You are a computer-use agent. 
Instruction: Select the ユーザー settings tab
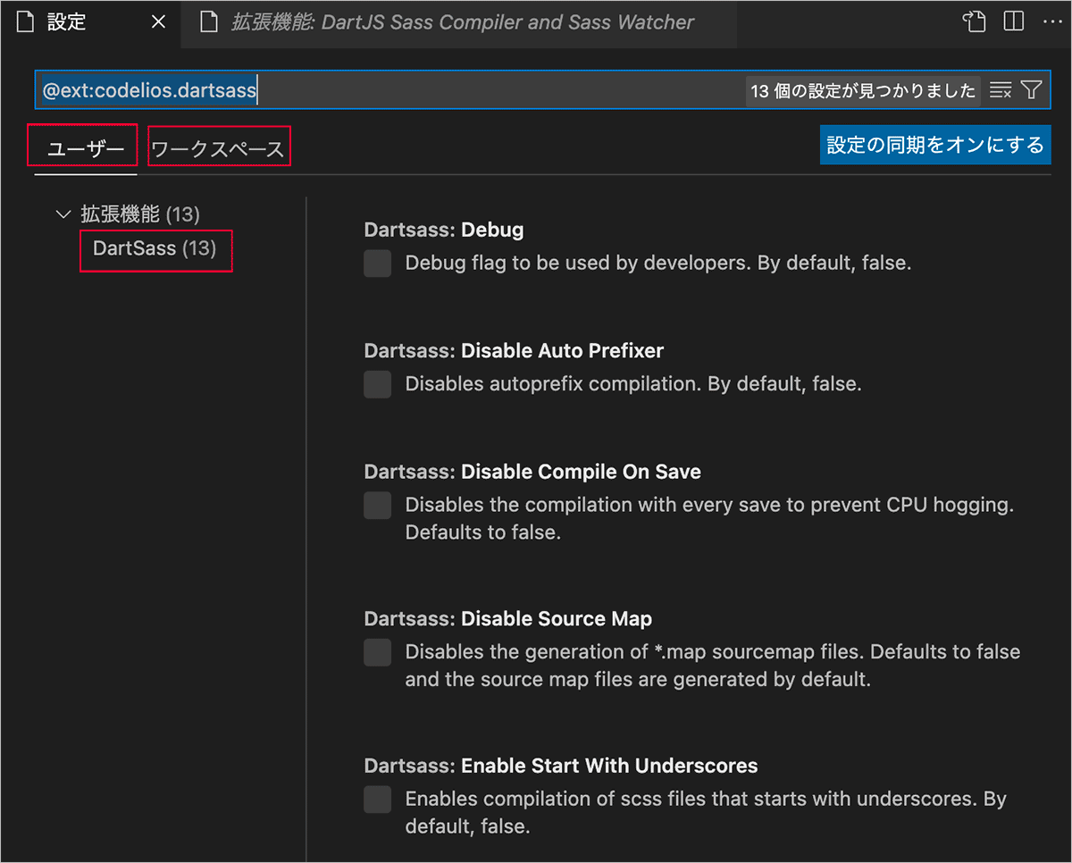coord(86,149)
